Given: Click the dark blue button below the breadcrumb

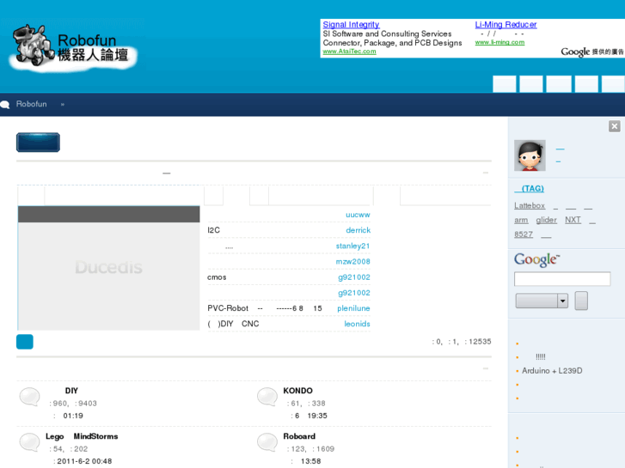Looking at the screenshot, I should [39, 143].
